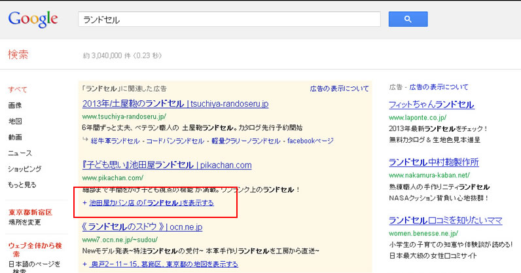
Task: Click the blue magnifier search button
Action: [x=408, y=19]
